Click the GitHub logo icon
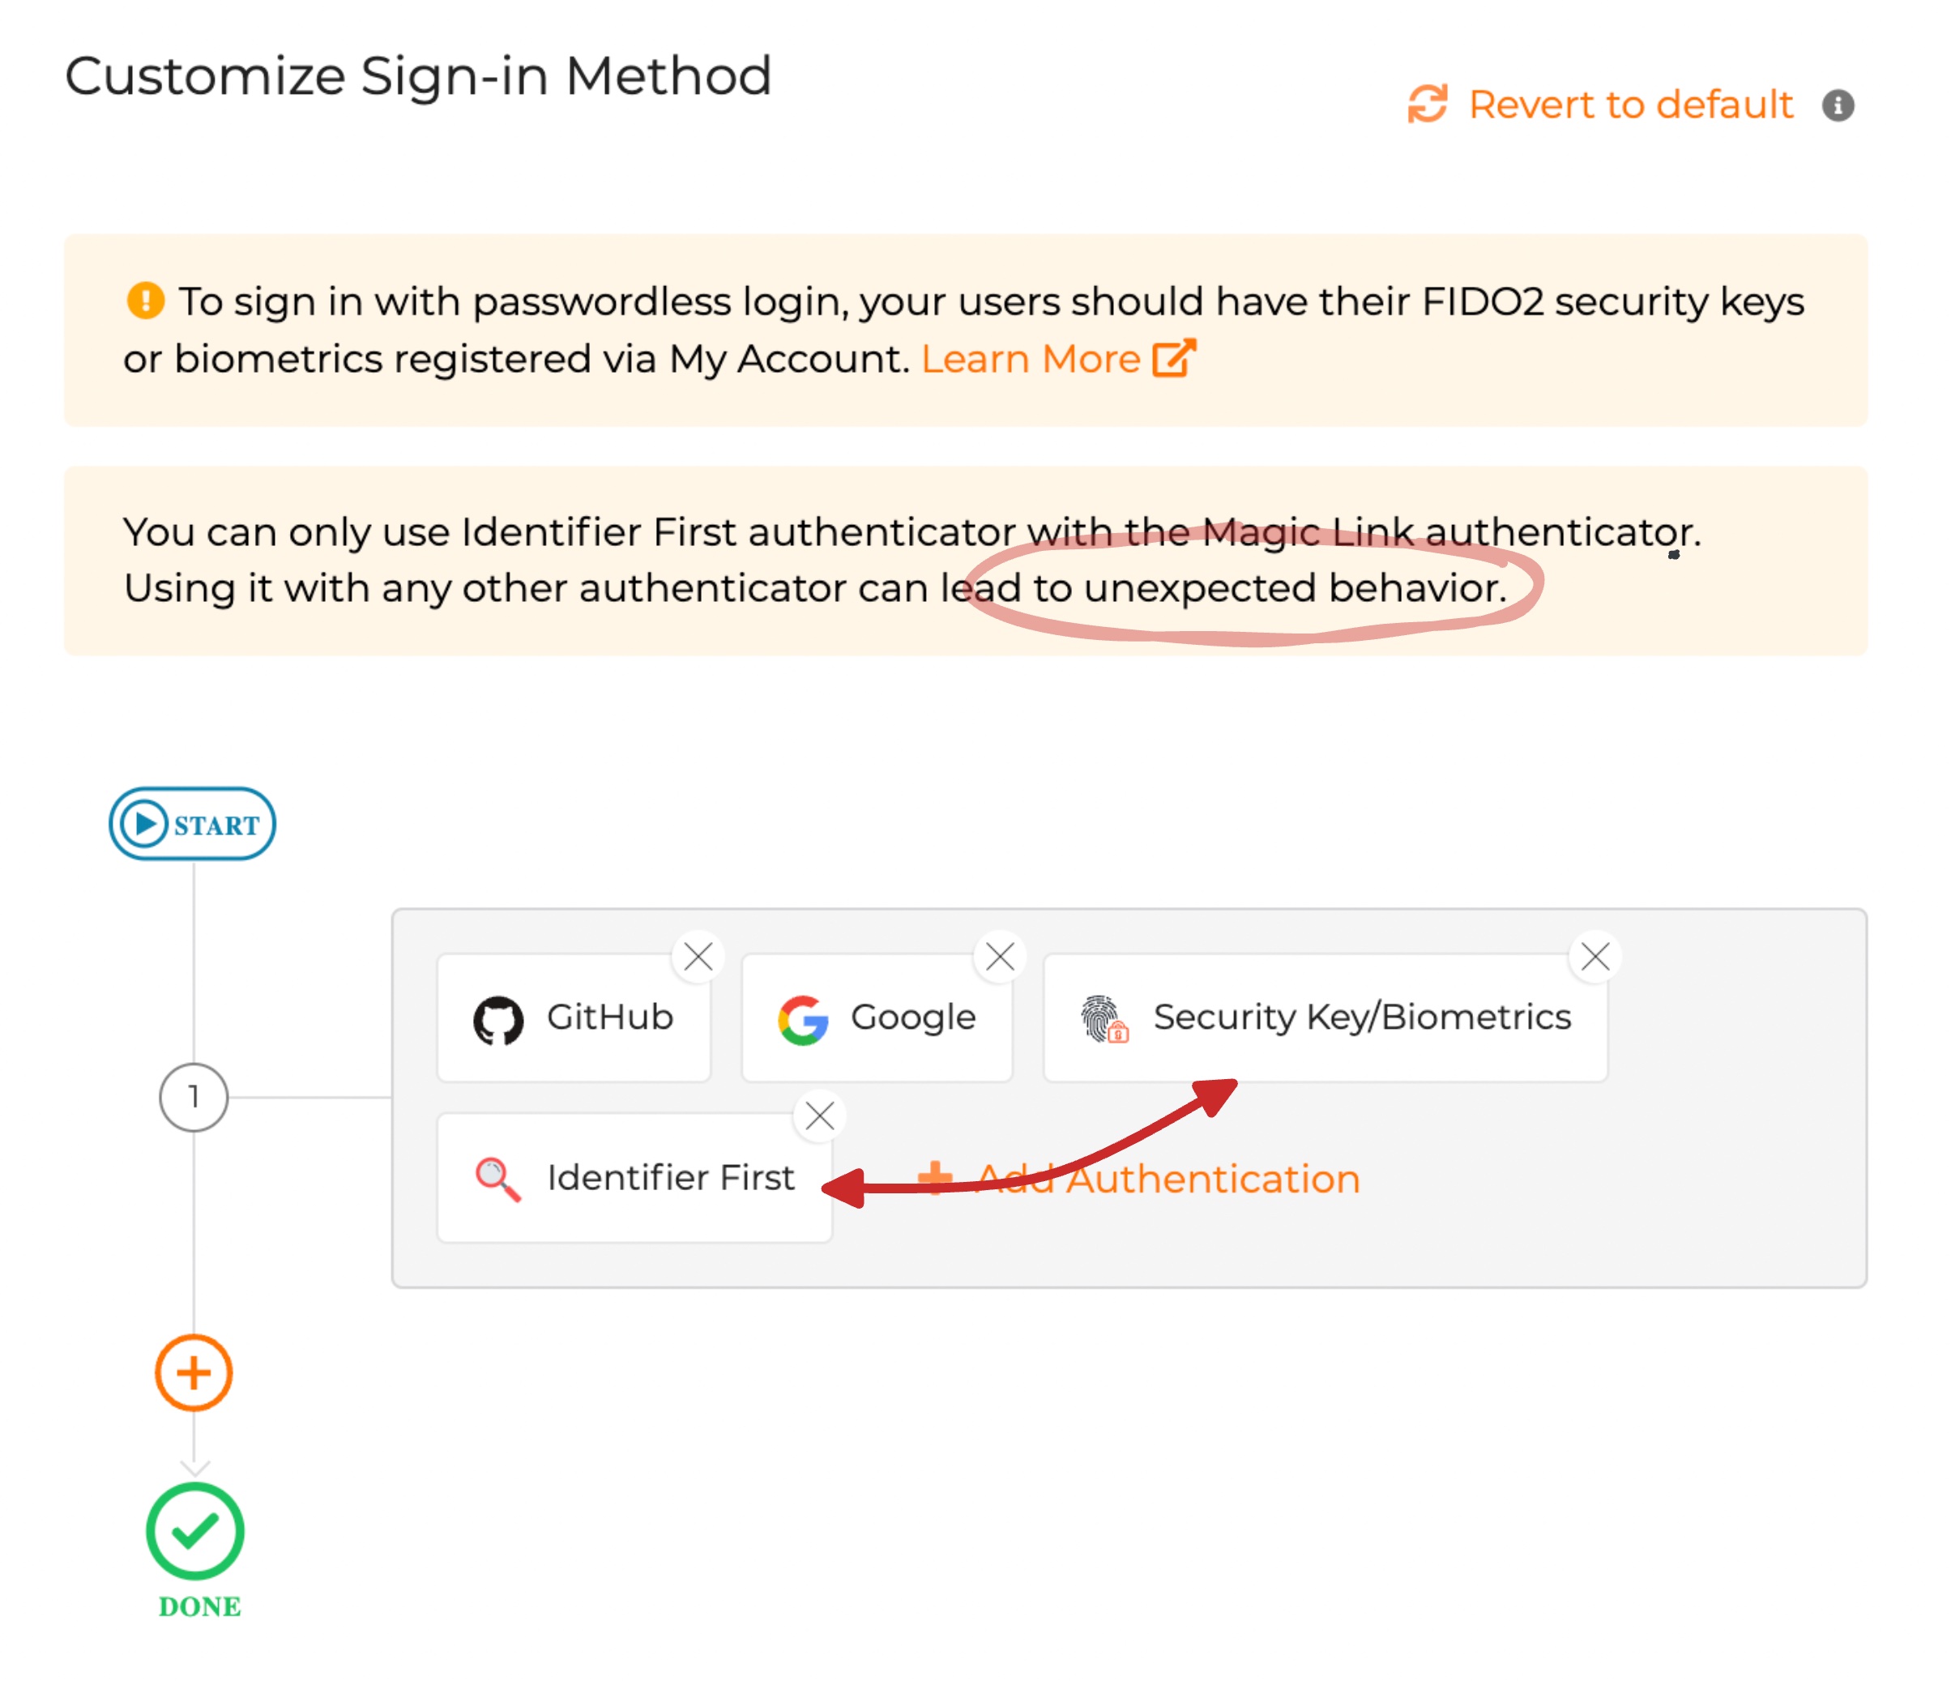Viewport: 1951px width, 1681px height. coord(500,1018)
